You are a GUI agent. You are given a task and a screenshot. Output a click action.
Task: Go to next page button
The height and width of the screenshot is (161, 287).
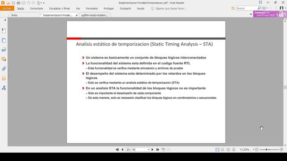152,149
